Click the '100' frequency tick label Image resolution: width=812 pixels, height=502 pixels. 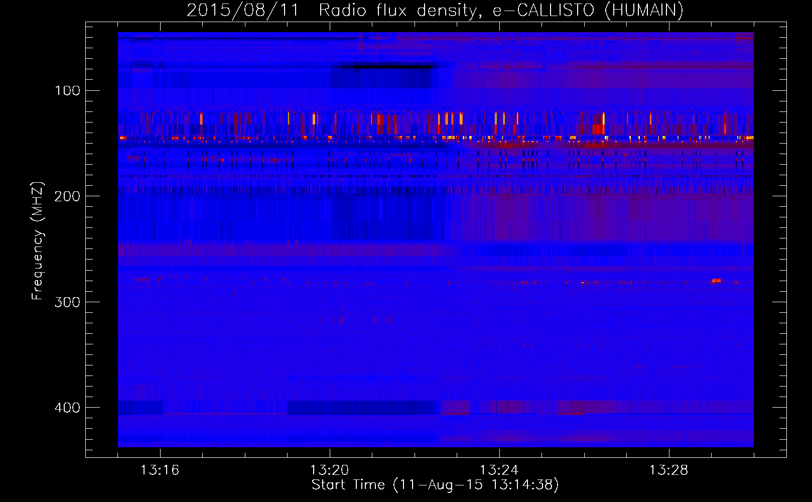(67, 90)
